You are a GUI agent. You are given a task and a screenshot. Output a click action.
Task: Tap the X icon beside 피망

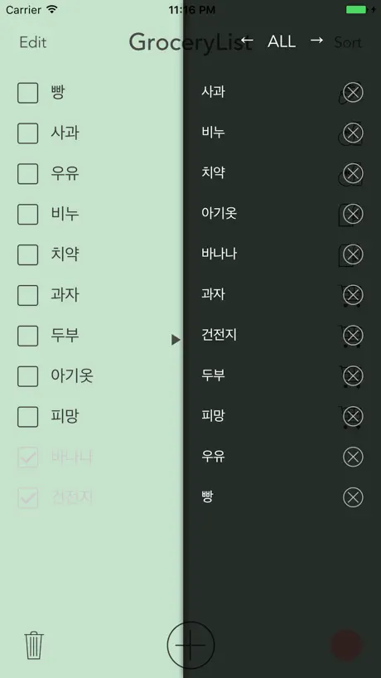click(x=353, y=416)
